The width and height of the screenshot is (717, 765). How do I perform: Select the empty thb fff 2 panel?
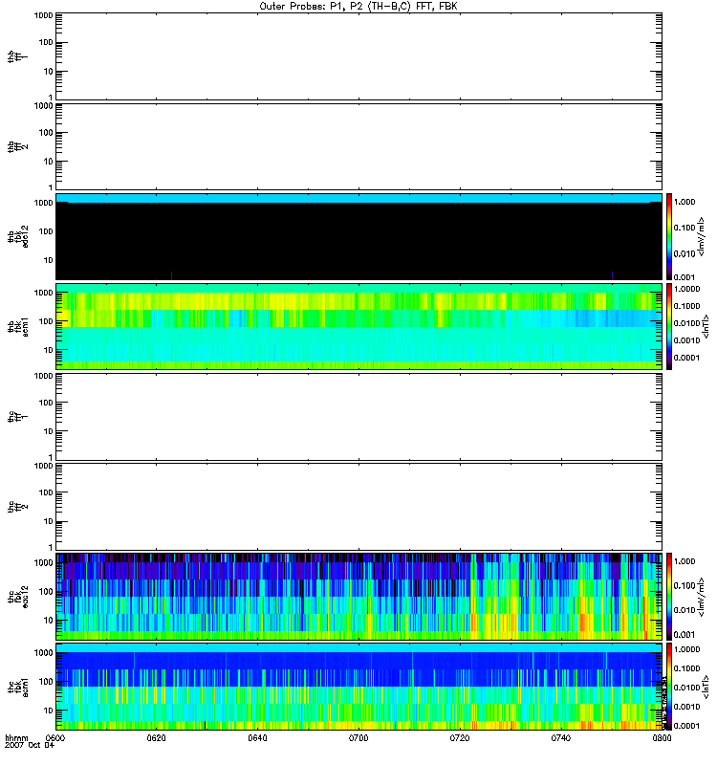358,146
